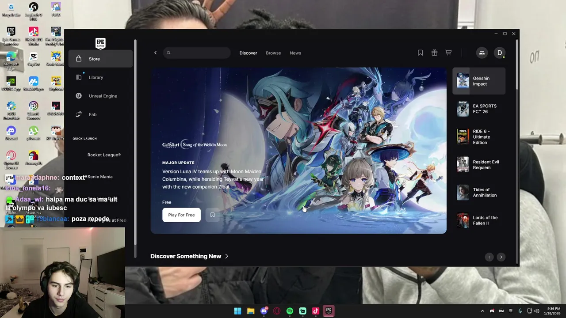Open the Wishlist from the top bar

point(420,53)
